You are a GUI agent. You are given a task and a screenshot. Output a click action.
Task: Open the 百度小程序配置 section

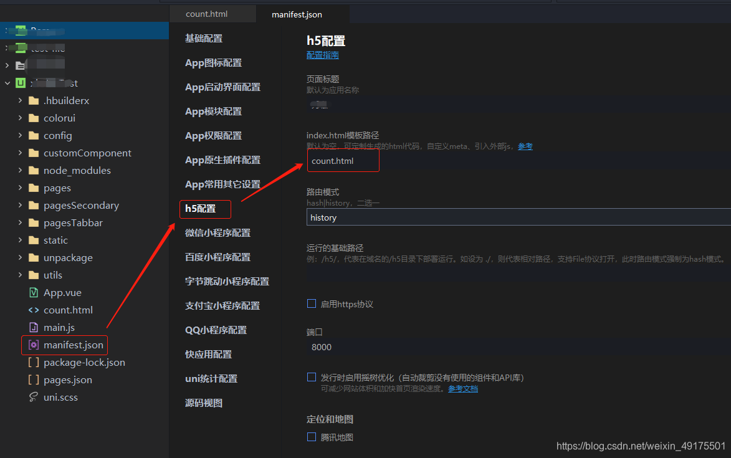(x=217, y=257)
